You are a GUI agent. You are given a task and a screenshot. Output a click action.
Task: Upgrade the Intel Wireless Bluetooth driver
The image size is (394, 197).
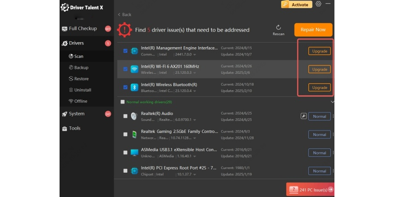(319, 88)
